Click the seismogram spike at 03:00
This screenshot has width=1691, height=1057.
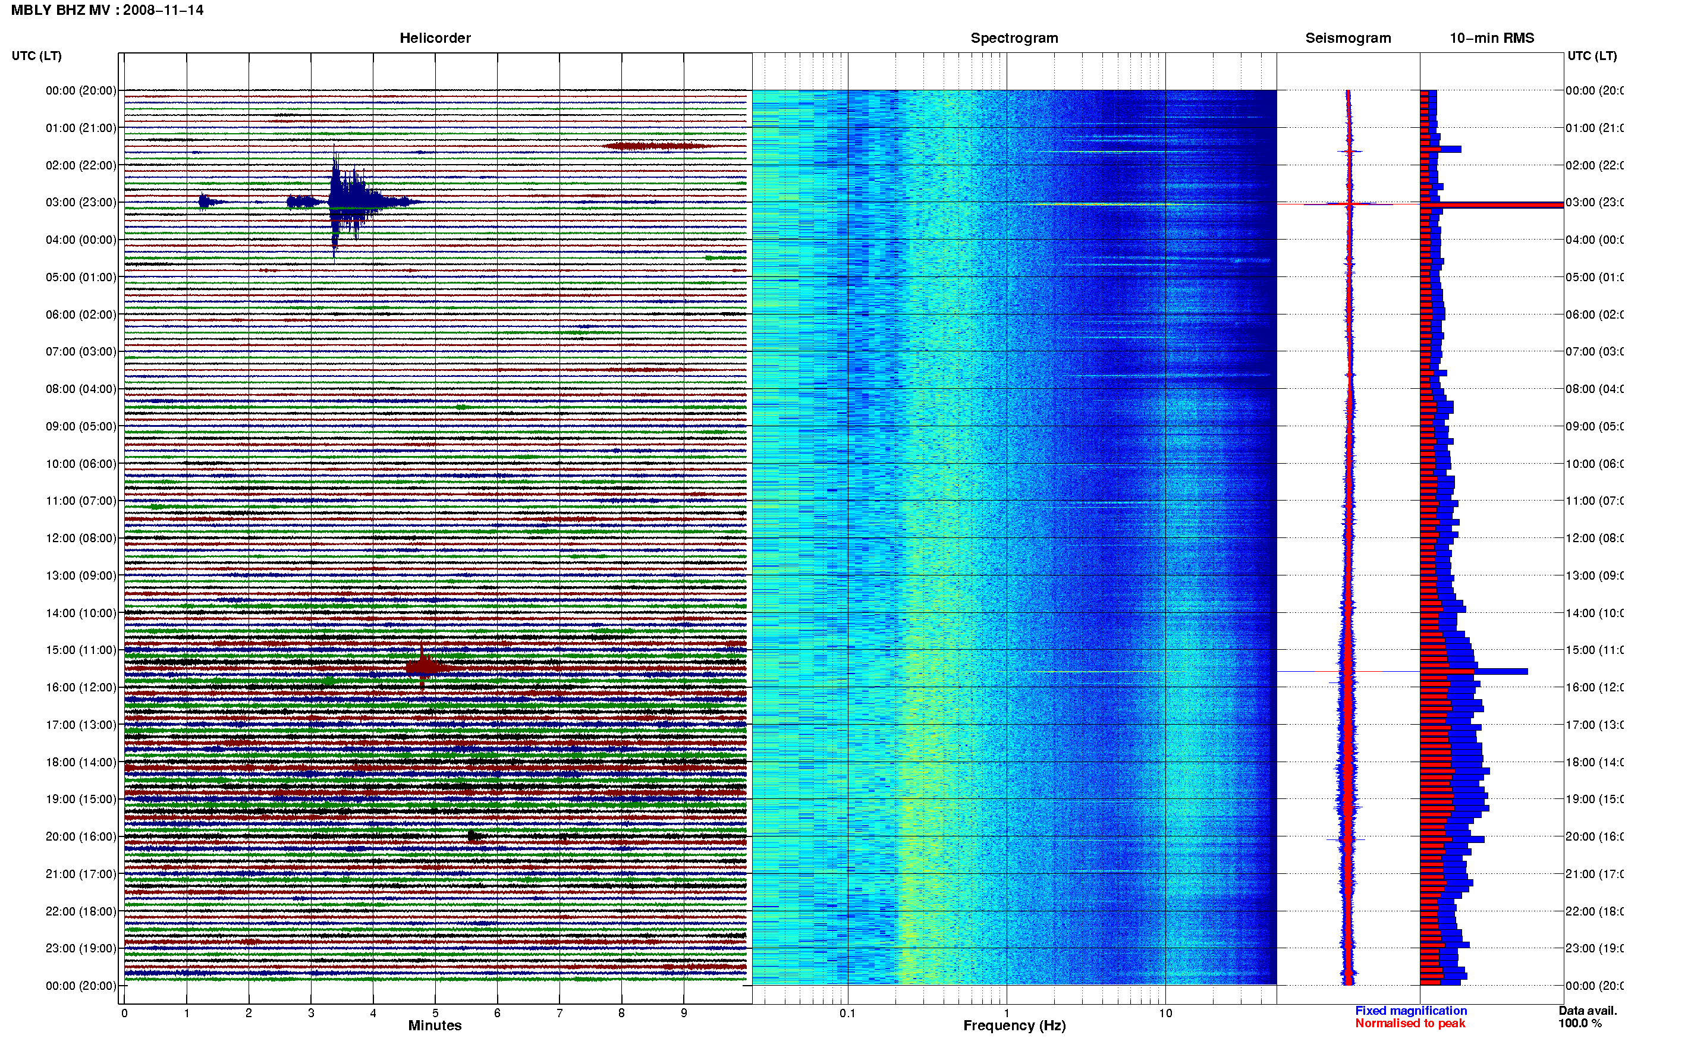click(1349, 203)
